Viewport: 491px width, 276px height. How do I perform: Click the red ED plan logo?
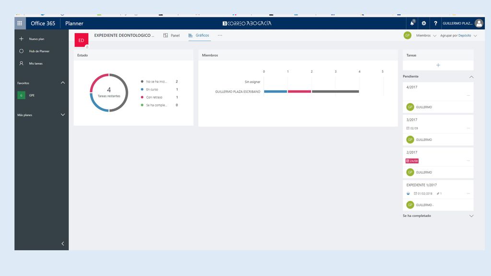click(x=82, y=40)
